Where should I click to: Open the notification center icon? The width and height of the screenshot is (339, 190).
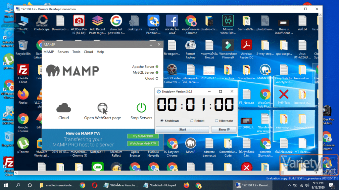[x=331, y=185]
